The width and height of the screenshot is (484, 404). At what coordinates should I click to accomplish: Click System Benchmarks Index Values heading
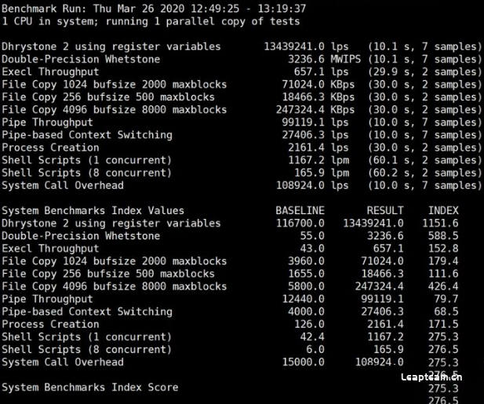(x=93, y=211)
